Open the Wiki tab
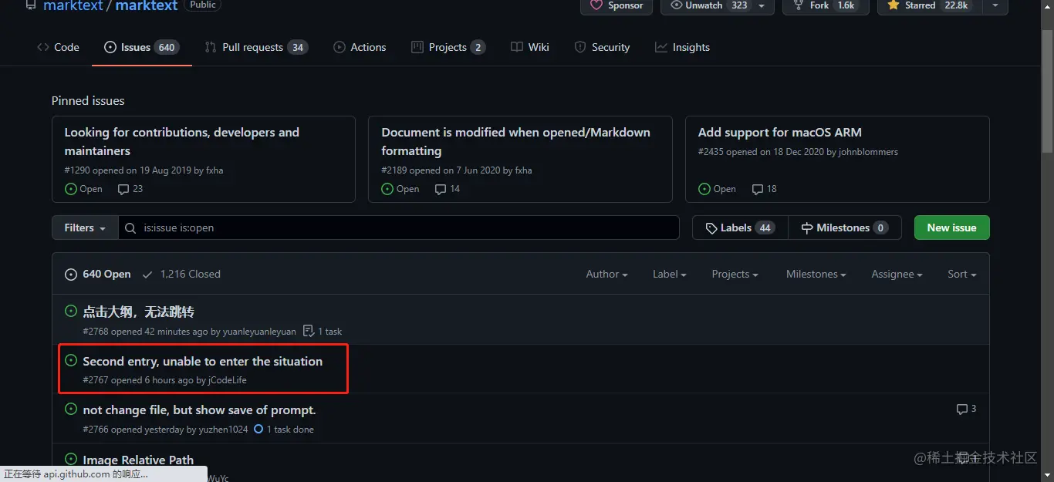The height and width of the screenshot is (482, 1054). [530, 47]
